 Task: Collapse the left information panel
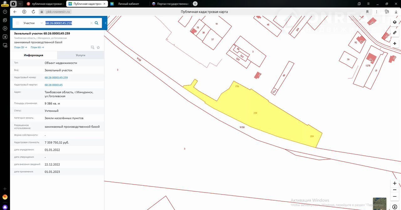click(106, 23)
